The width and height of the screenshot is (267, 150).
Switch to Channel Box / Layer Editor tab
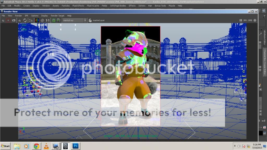coord(264,62)
